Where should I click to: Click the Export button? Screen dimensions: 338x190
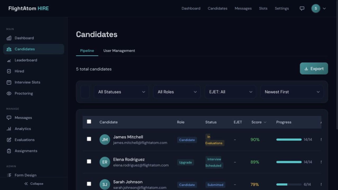314,69
